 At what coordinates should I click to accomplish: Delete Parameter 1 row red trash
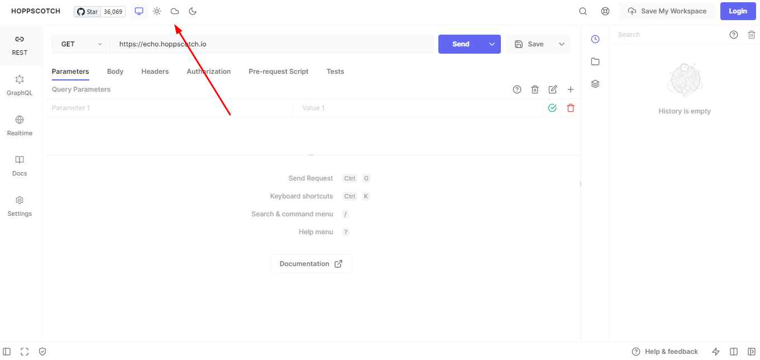pos(571,108)
